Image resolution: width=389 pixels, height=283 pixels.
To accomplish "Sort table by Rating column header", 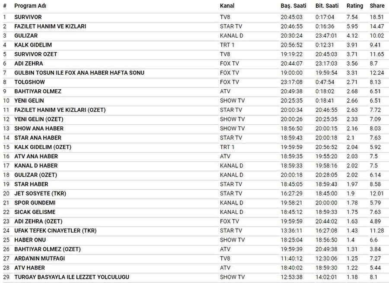I will [x=355, y=6].
